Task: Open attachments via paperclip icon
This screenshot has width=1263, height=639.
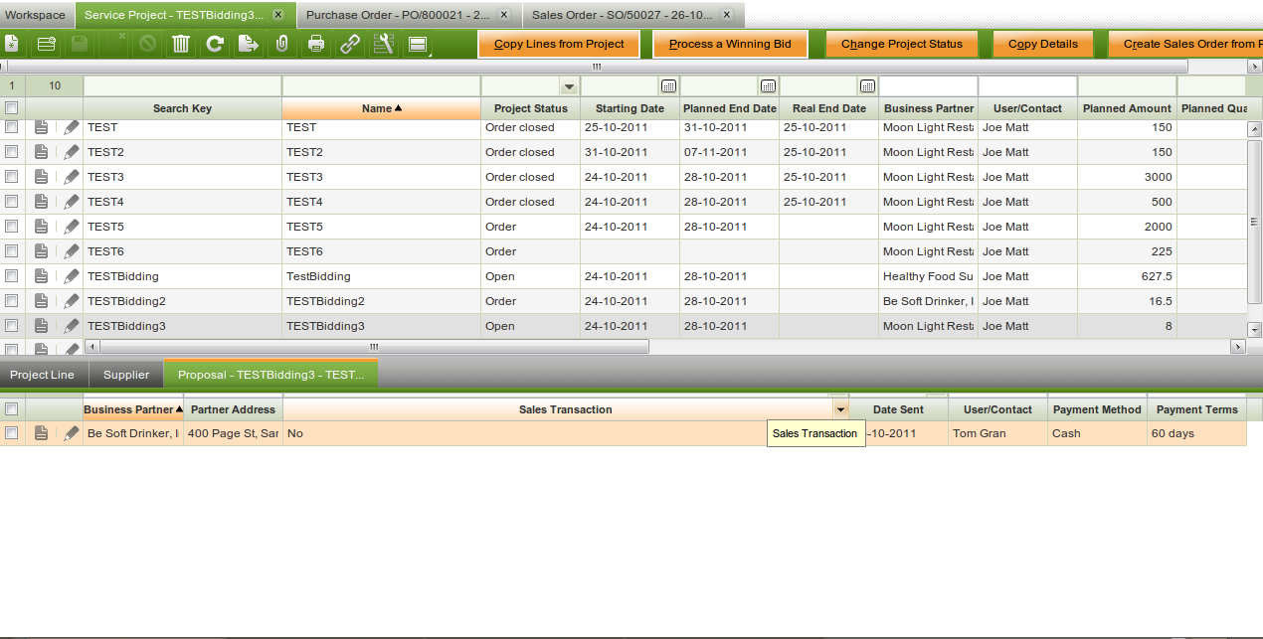Action: pyautogui.click(x=281, y=44)
